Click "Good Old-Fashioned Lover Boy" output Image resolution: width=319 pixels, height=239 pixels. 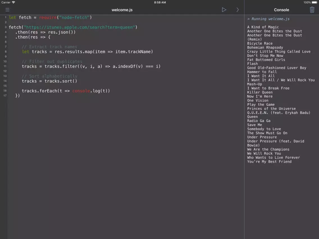277,68
